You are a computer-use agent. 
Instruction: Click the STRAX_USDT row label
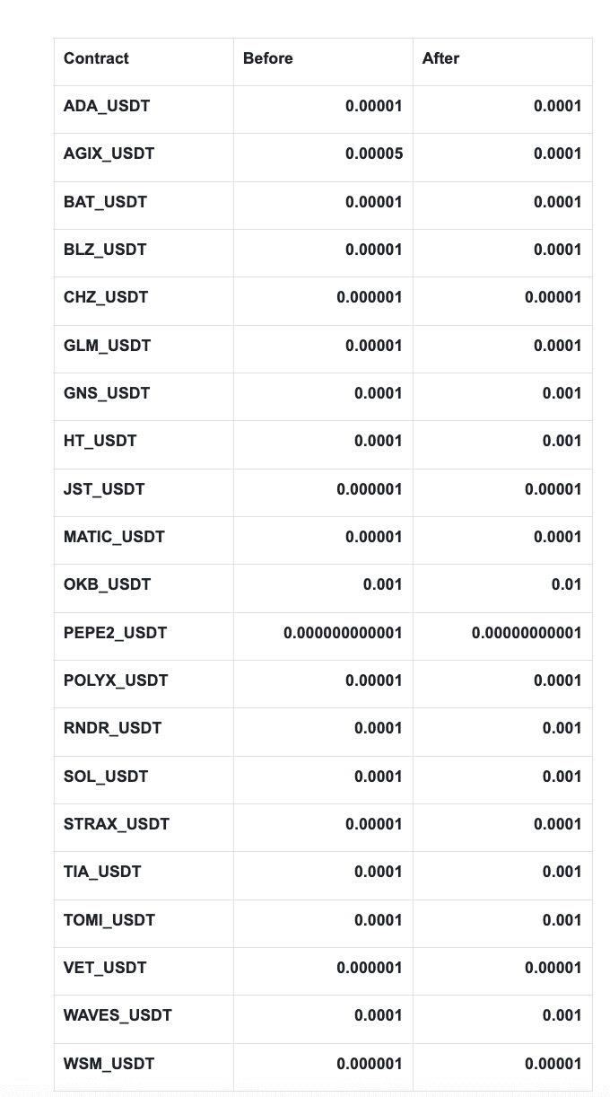117,824
